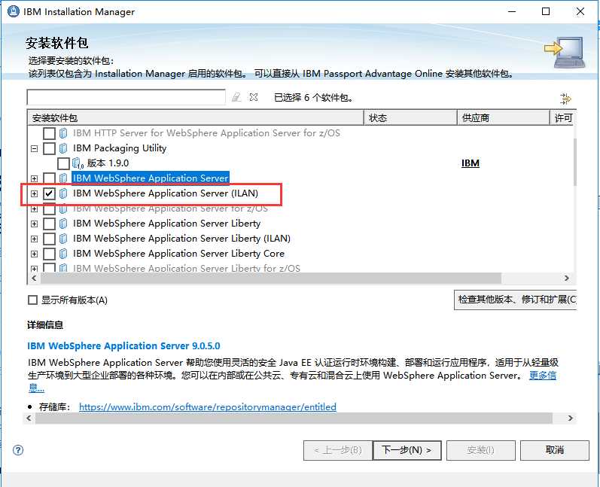Image resolution: width=600 pixels, height=487 pixels.
Task: Check highlighted IBM WebSphere Application Server checkbox
Action: (49, 178)
